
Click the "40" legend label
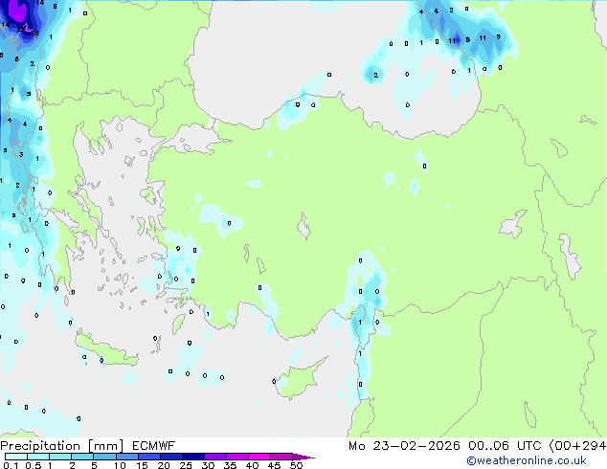click(252, 465)
